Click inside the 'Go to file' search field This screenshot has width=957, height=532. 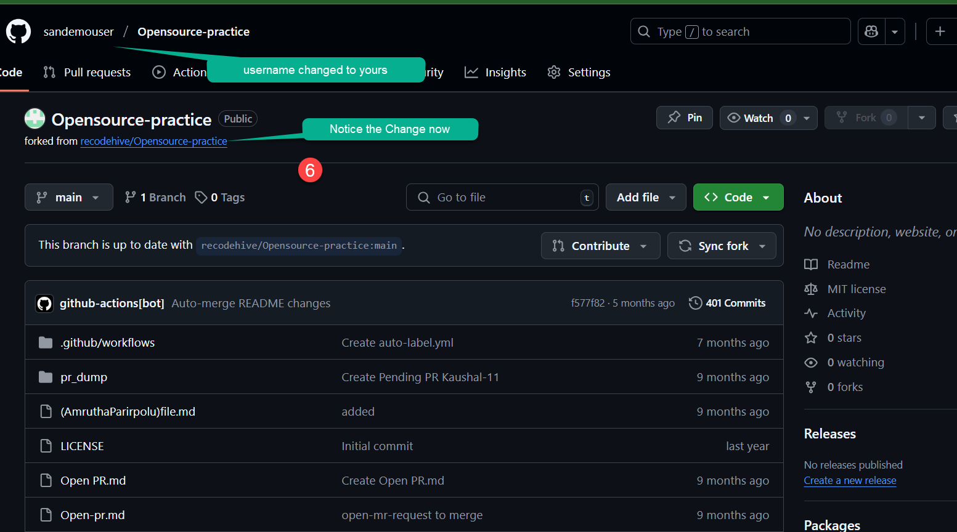tap(502, 197)
